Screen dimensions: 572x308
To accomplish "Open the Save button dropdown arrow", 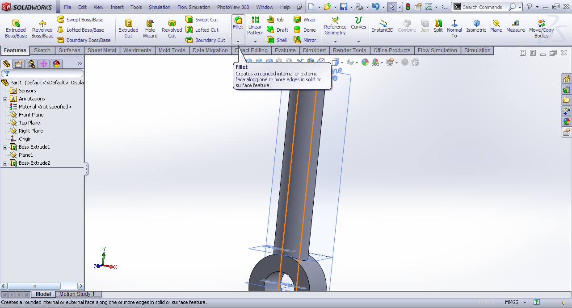I will 351,7.
